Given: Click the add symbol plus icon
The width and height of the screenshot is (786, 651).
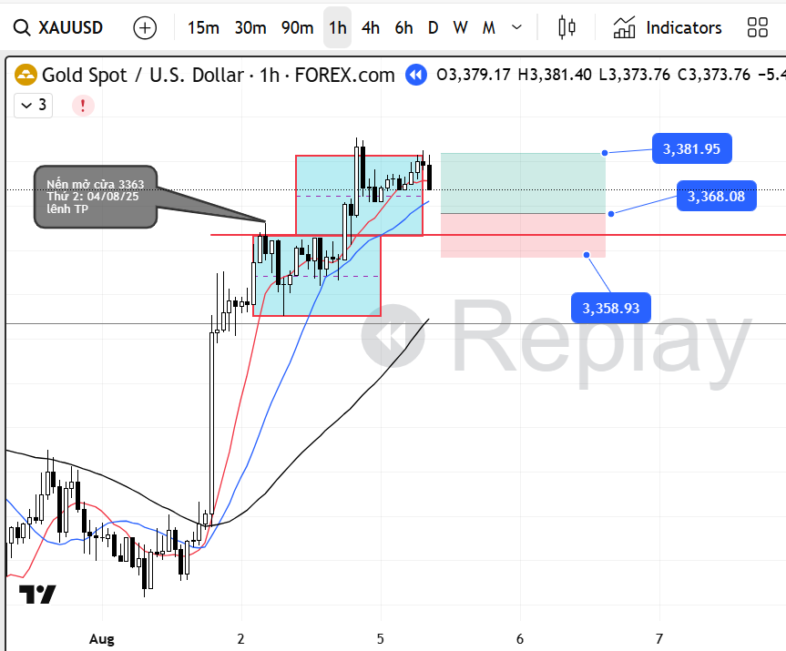Looking at the screenshot, I should pyautogui.click(x=145, y=27).
